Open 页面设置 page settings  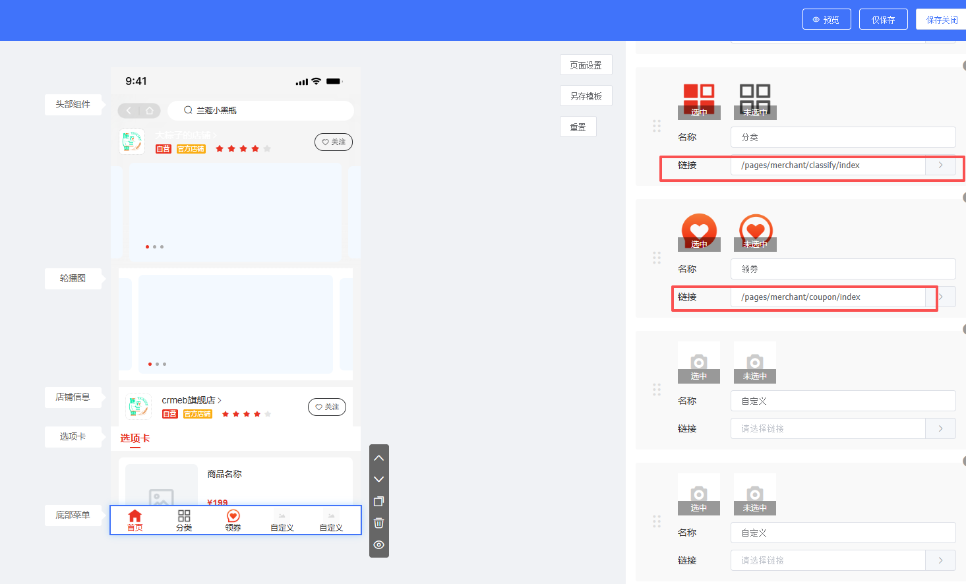(586, 65)
